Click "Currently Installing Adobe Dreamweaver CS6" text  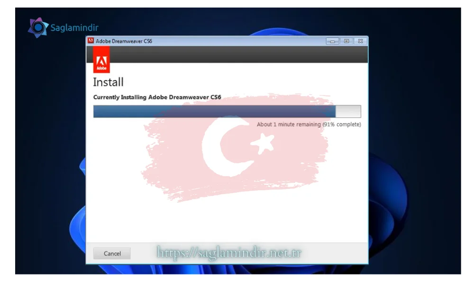pyautogui.click(x=157, y=97)
